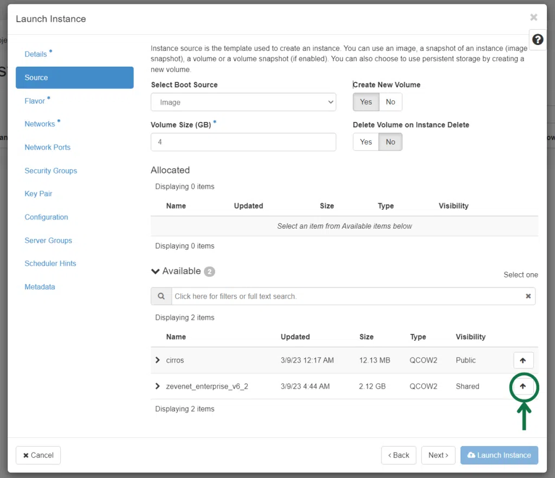The height and width of the screenshot is (478, 555).
Task: Enable Delete Volume on Instance Delete
Action: point(365,141)
